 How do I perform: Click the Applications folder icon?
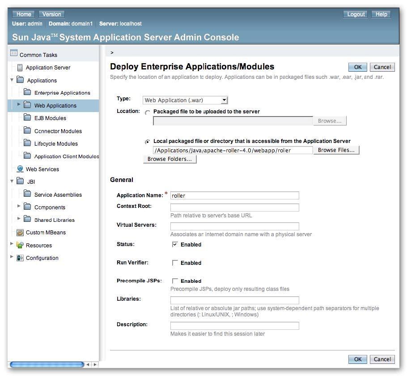tap(20, 80)
